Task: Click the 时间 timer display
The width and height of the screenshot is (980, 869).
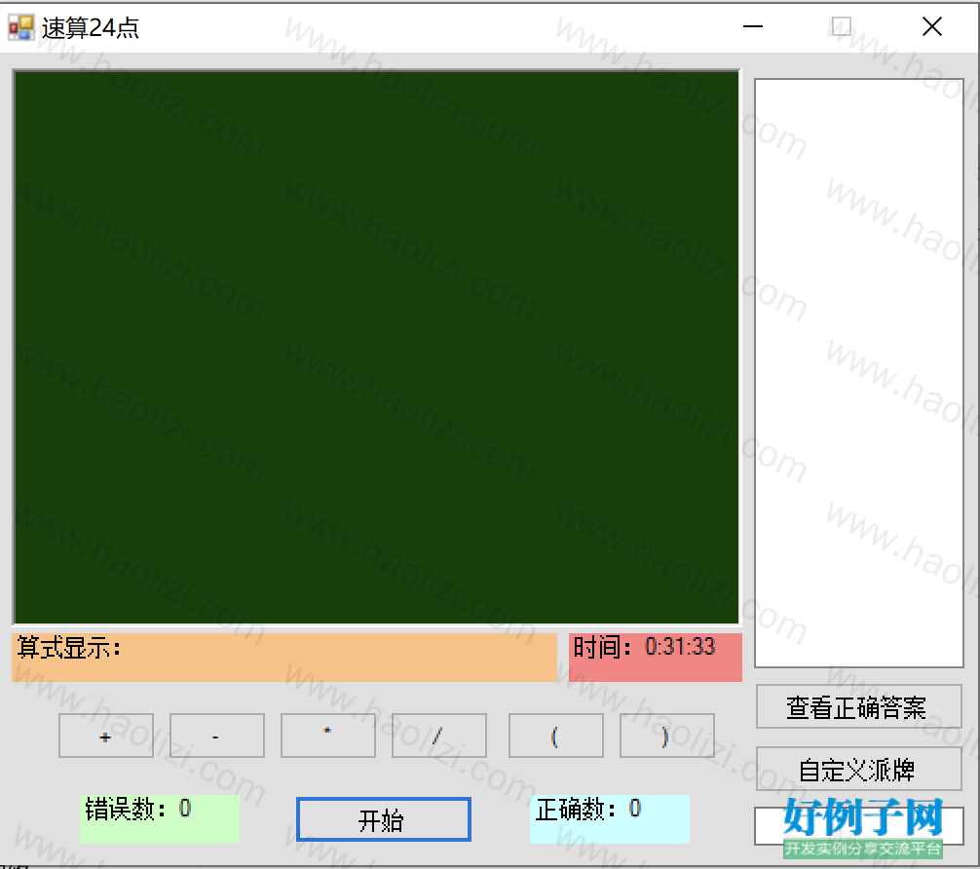Action: click(656, 657)
